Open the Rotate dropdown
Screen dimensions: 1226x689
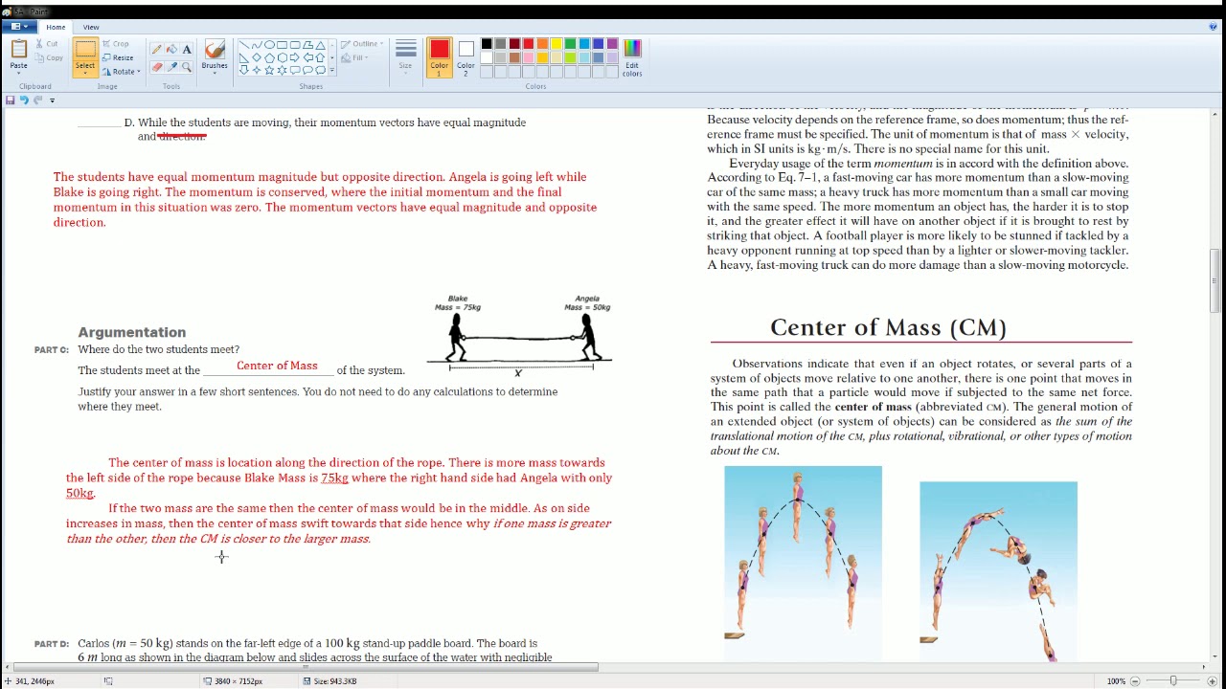(x=121, y=72)
